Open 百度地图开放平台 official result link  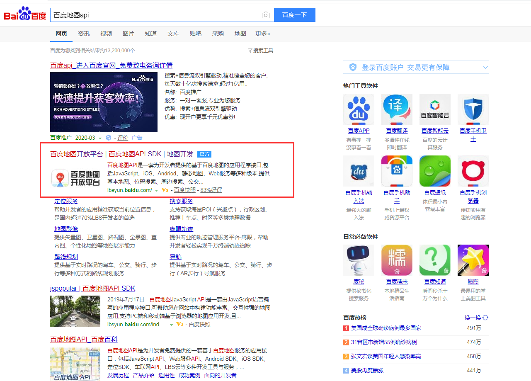coord(122,154)
